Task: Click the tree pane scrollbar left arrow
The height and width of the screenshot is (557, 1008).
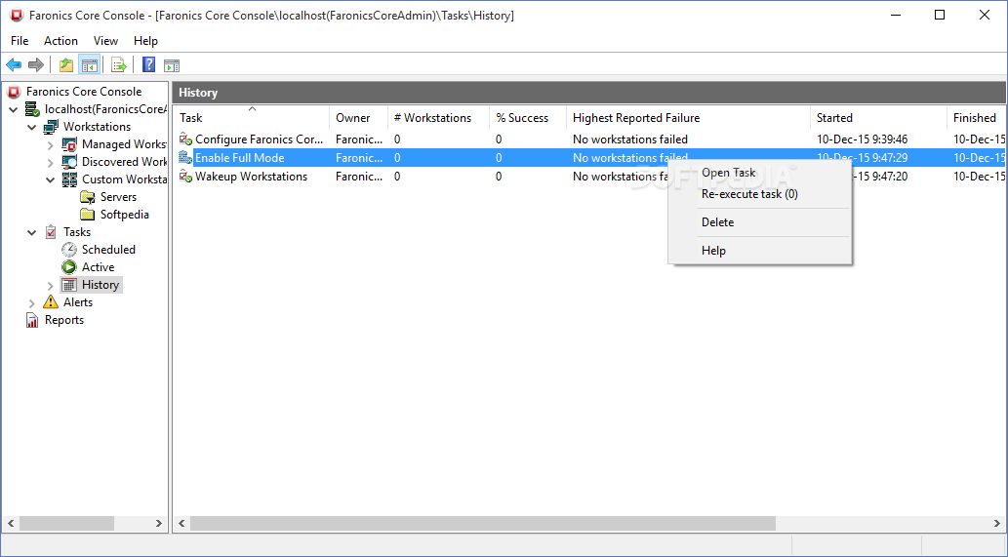Action: pyautogui.click(x=10, y=524)
